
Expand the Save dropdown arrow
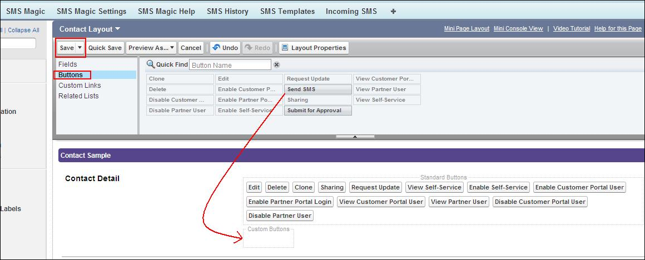tap(80, 48)
